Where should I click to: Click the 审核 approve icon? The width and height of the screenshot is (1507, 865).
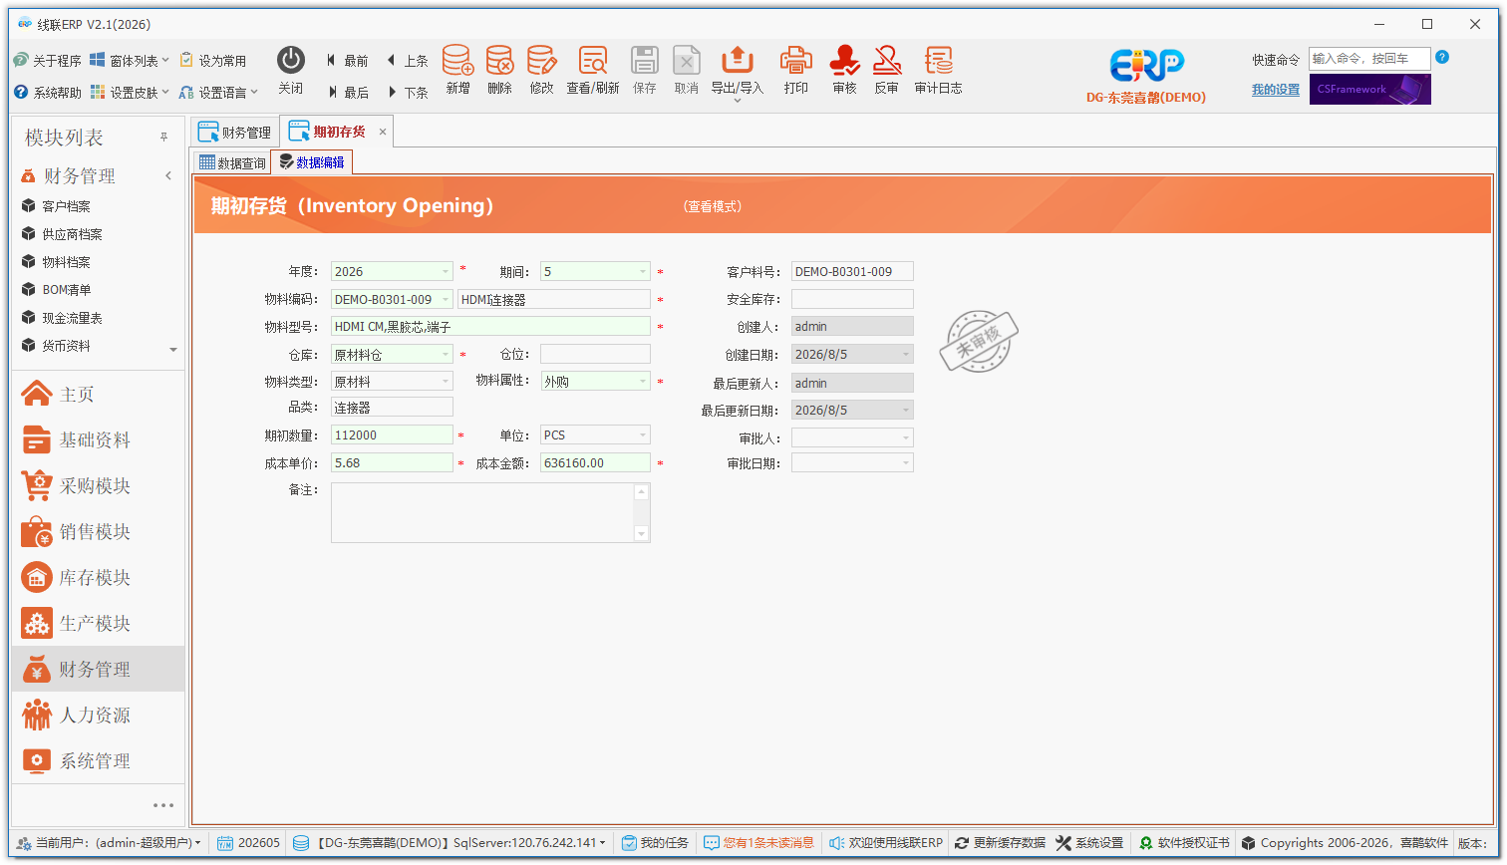click(844, 60)
